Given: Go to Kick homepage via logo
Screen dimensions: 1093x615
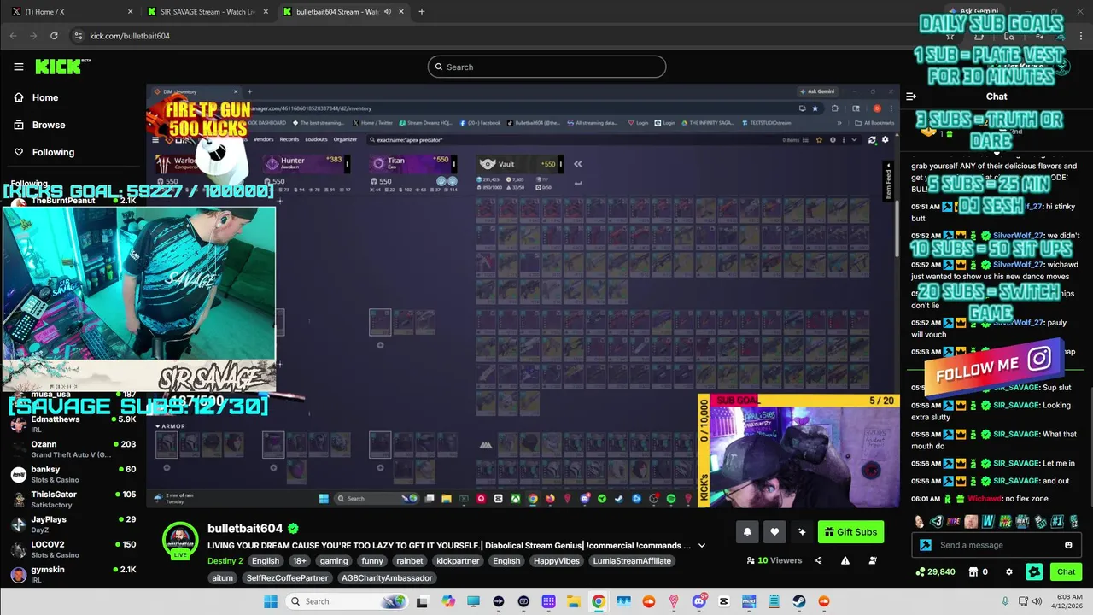Looking at the screenshot, I should click(x=63, y=67).
